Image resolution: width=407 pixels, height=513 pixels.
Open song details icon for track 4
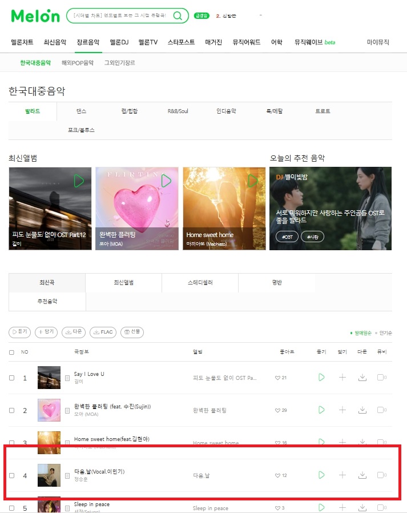[67, 476]
